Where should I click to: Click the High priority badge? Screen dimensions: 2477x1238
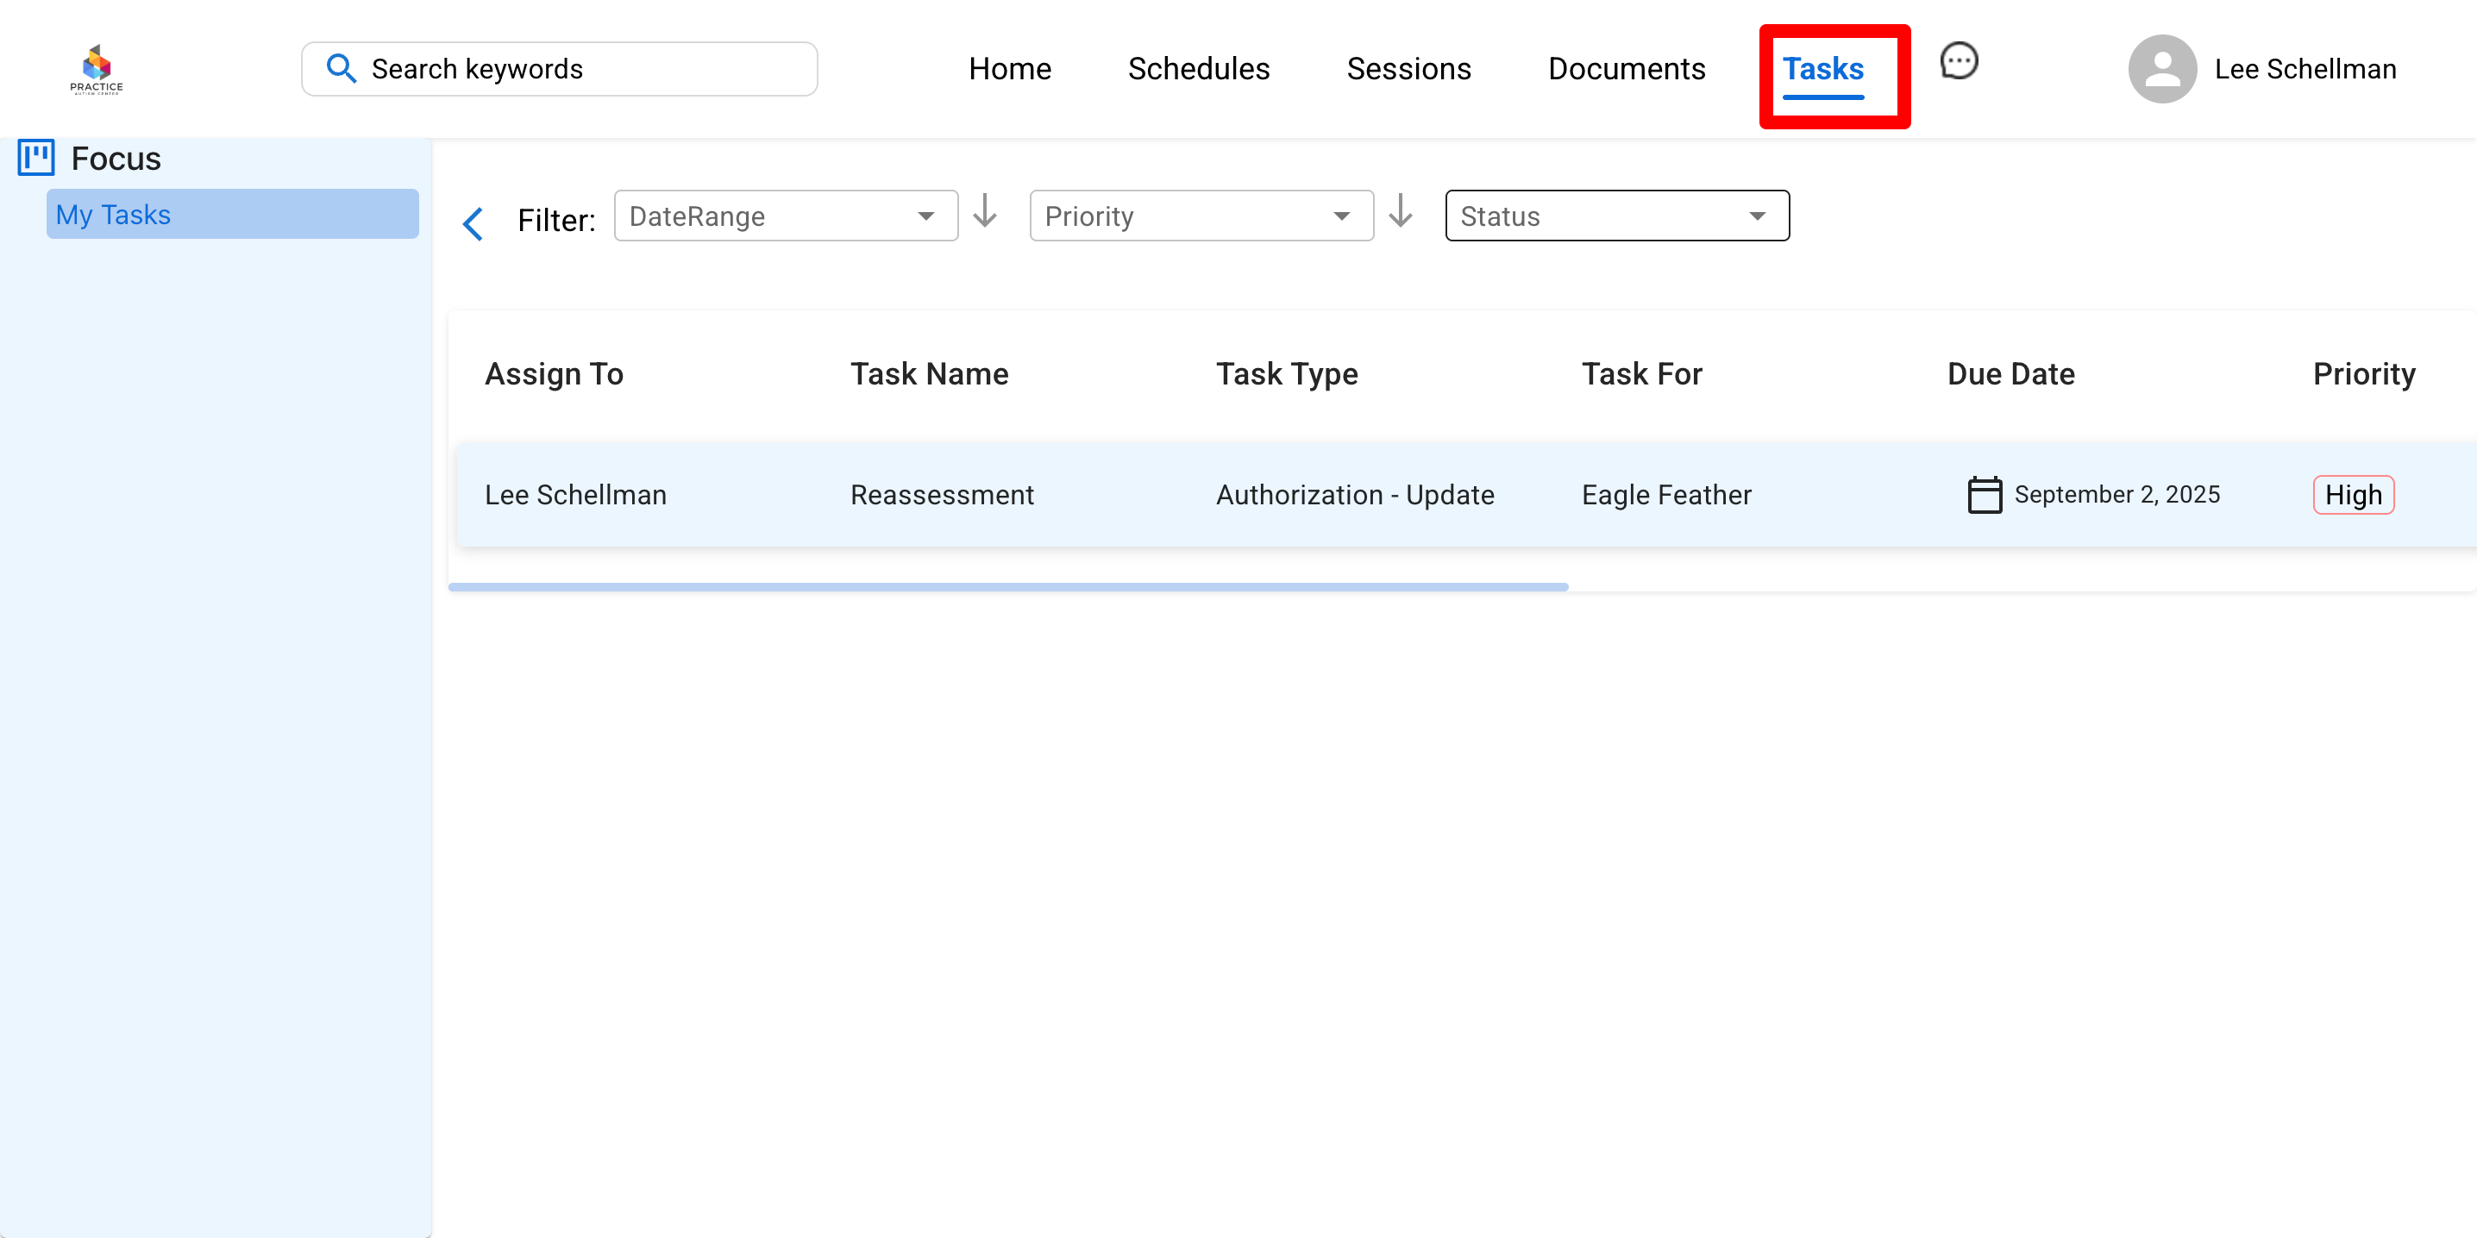[2352, 494]
